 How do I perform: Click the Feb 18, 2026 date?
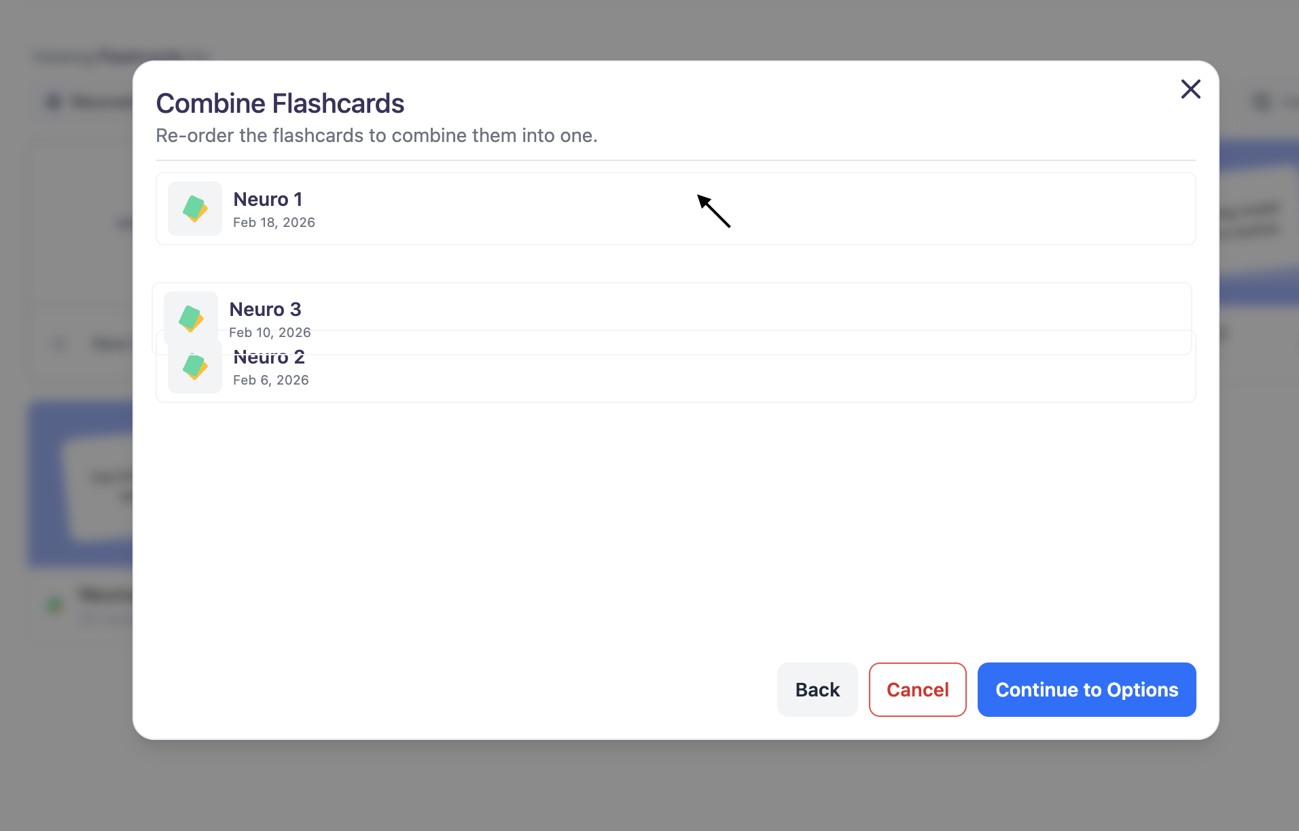[x=274, y=222]
